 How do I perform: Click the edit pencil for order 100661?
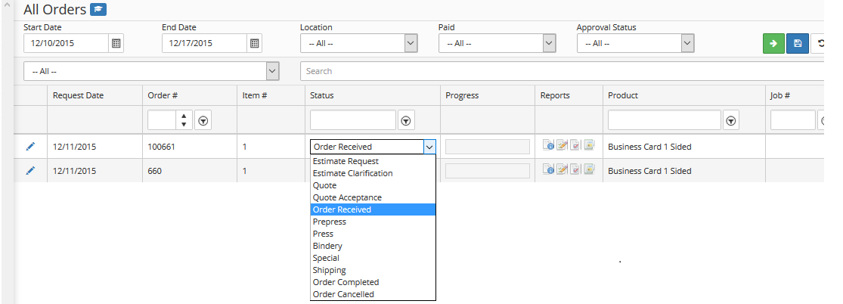[x=31, y=147]
